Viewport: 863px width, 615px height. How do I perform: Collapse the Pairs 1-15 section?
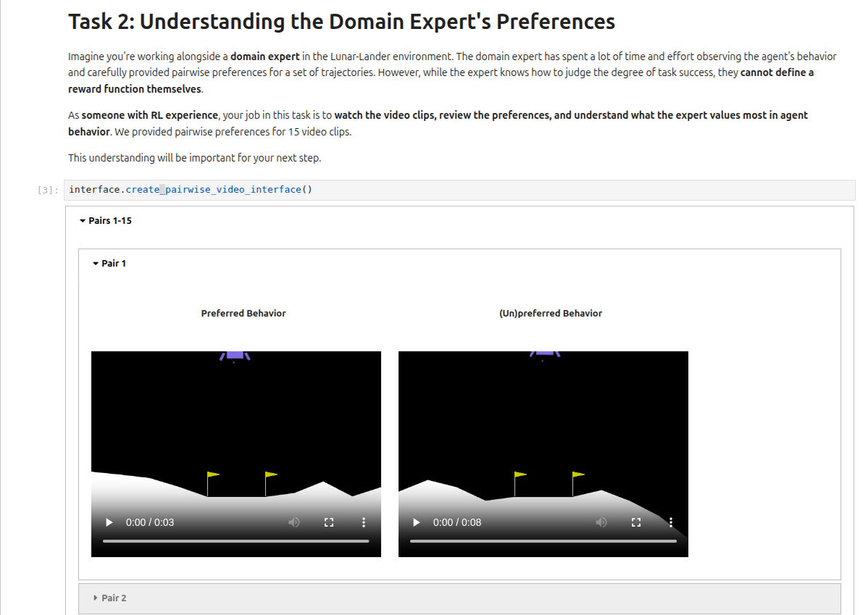pos(105,221)
